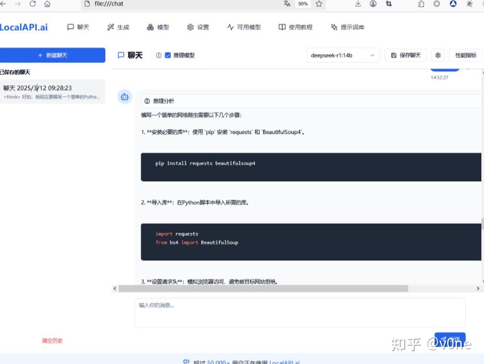Select saved chat 聊天 2025/3/12 09:28:23

point(52,91)
